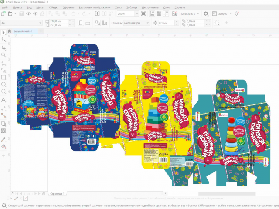Select landscape page orientation
The width and height of the screenshot is (279, 209).
(88, 23)
